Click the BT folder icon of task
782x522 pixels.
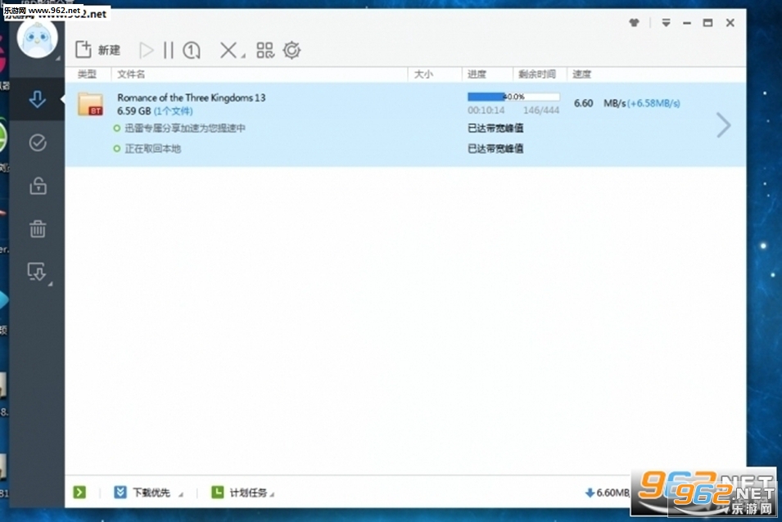(x=90, y=104)
